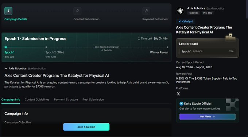Open @axisrobotics handle above campaign title
This screenshot has height=137, width=248.
[x=36, y=68]
